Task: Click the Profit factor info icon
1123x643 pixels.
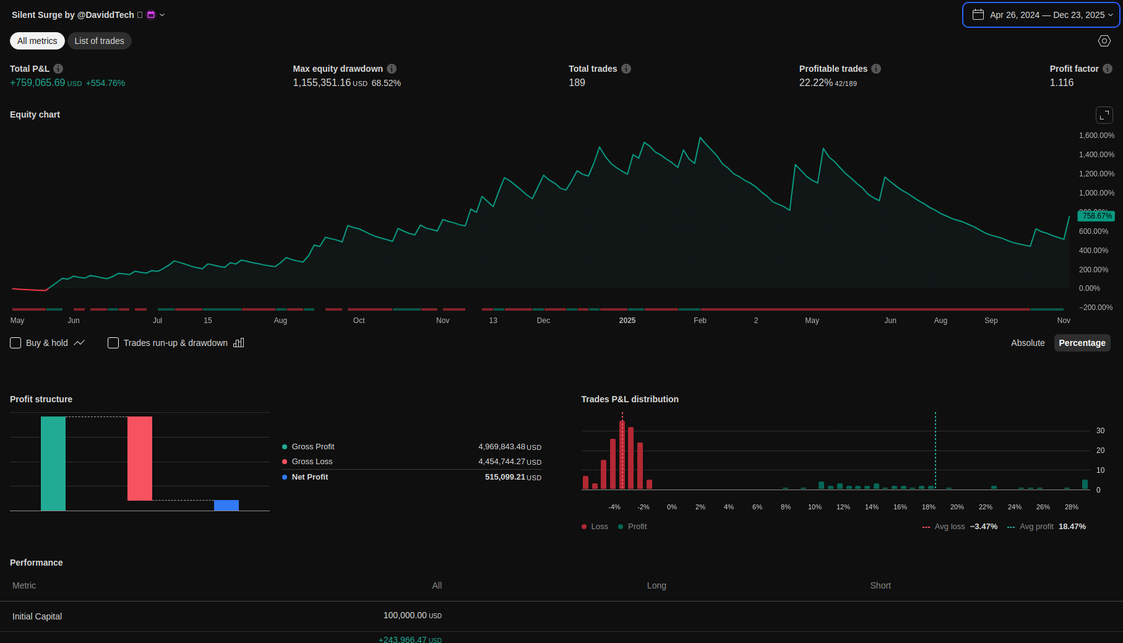Action: pyautogui.click(x=1108, y=69)
